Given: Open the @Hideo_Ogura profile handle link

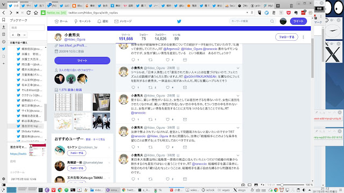Looking at the screenshot, I should [75, 39].
